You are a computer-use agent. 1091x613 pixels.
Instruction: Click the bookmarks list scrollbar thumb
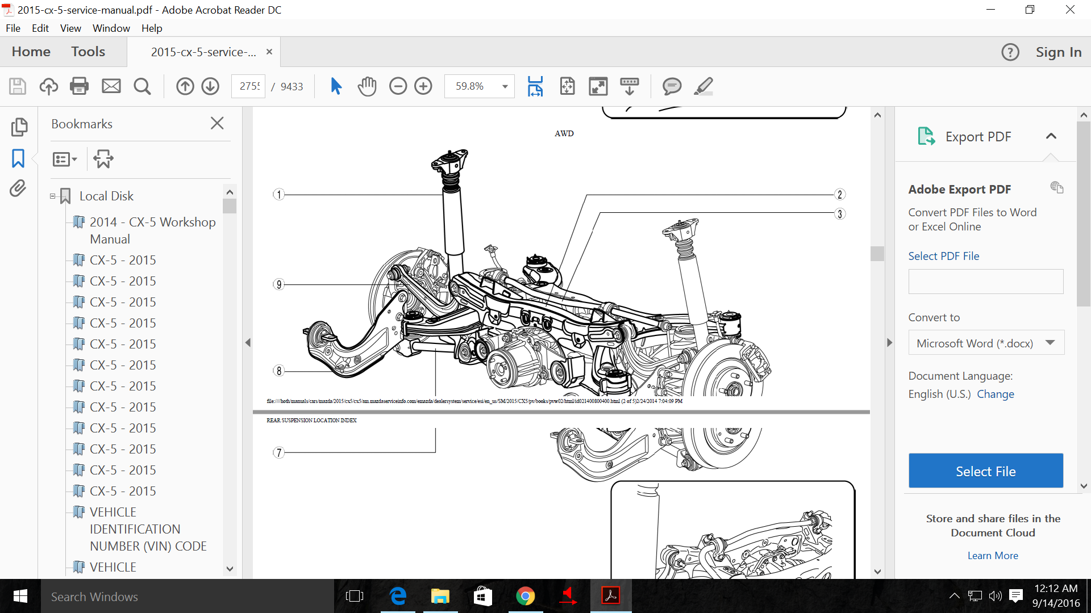click(x=230, y=206)
